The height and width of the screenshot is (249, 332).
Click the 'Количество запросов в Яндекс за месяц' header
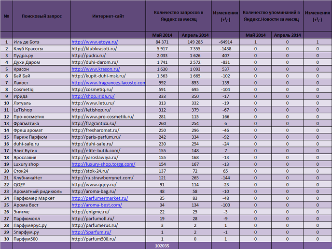point(179,16)
